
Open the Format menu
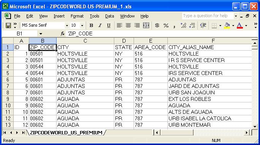click(77, 16)
